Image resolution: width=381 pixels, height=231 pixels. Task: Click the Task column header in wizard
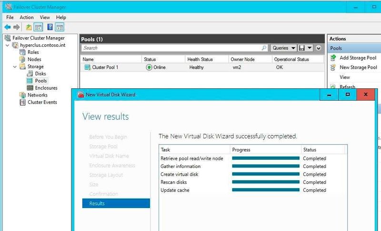click(x=195, y=150)
